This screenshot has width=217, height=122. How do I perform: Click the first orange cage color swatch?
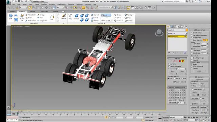click(204, 40)
